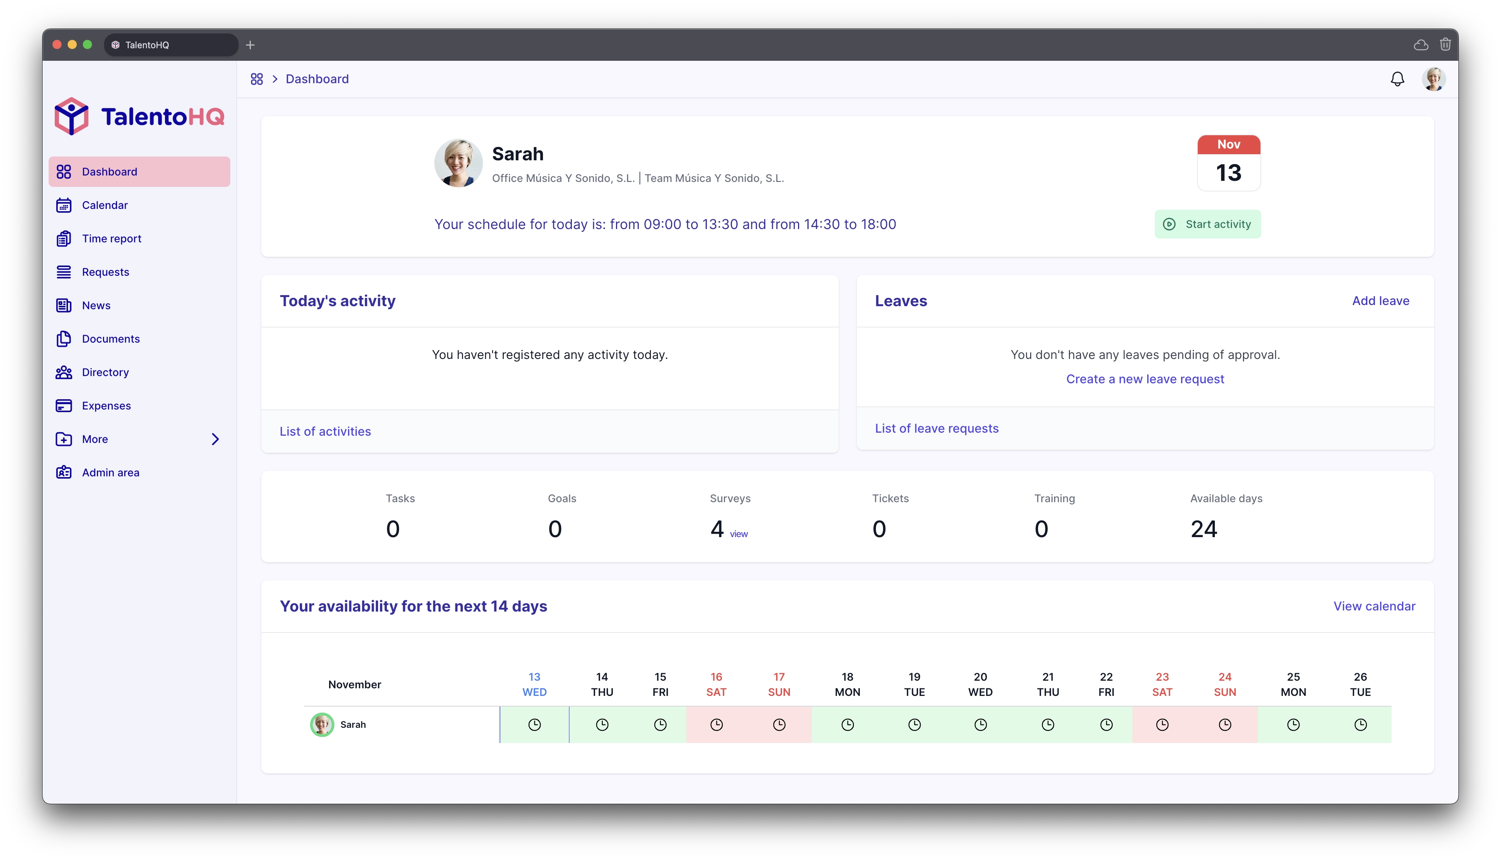Click the notifications bell icon
The width and height of the screenshot is (1501, 860).
tap(1397, 79)
